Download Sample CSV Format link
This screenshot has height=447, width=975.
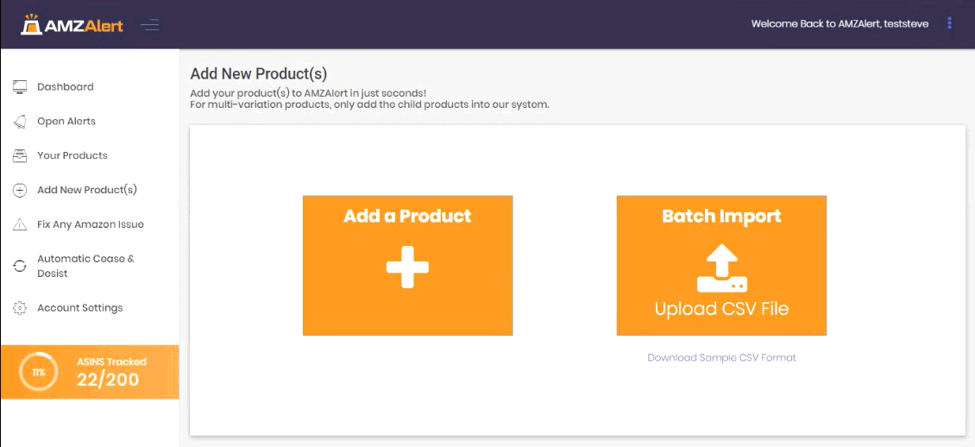[x=721, y=358]
